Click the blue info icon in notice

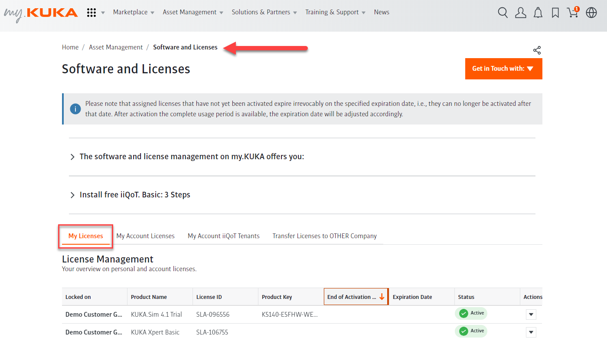point(75,109)
